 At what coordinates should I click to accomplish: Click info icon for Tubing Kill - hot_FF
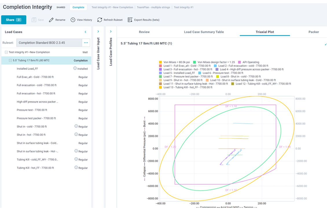[x=76, y=168]
